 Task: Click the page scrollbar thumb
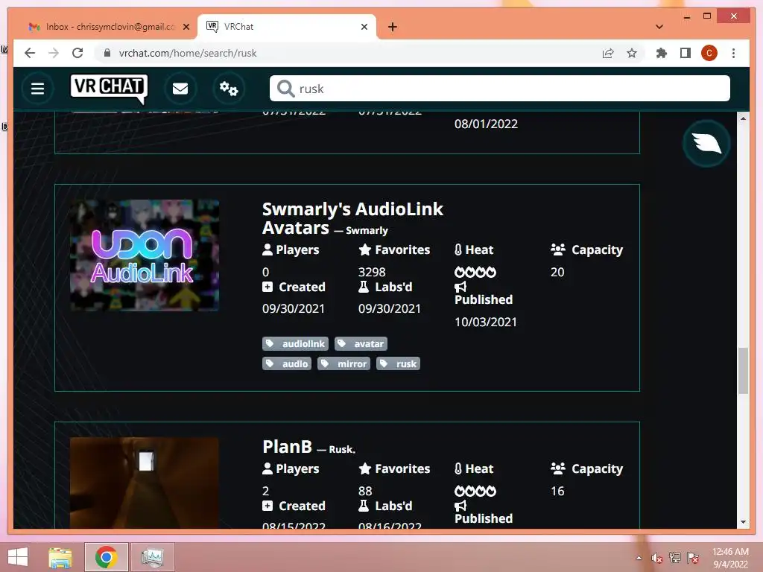tap(743, 371)
